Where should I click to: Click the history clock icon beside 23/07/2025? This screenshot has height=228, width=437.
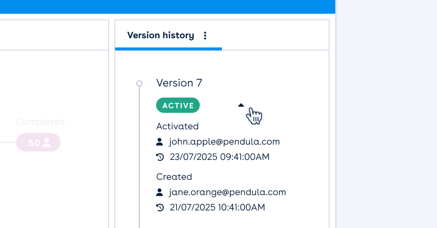(160, 157)
